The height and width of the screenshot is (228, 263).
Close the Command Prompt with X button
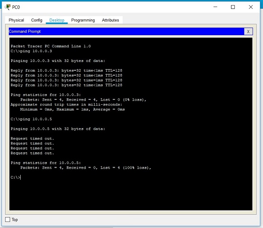[x=248, y=31]
